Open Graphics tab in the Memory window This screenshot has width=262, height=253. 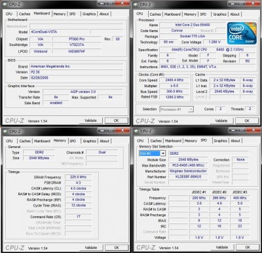pyautogui.click(x=90, y=141)
